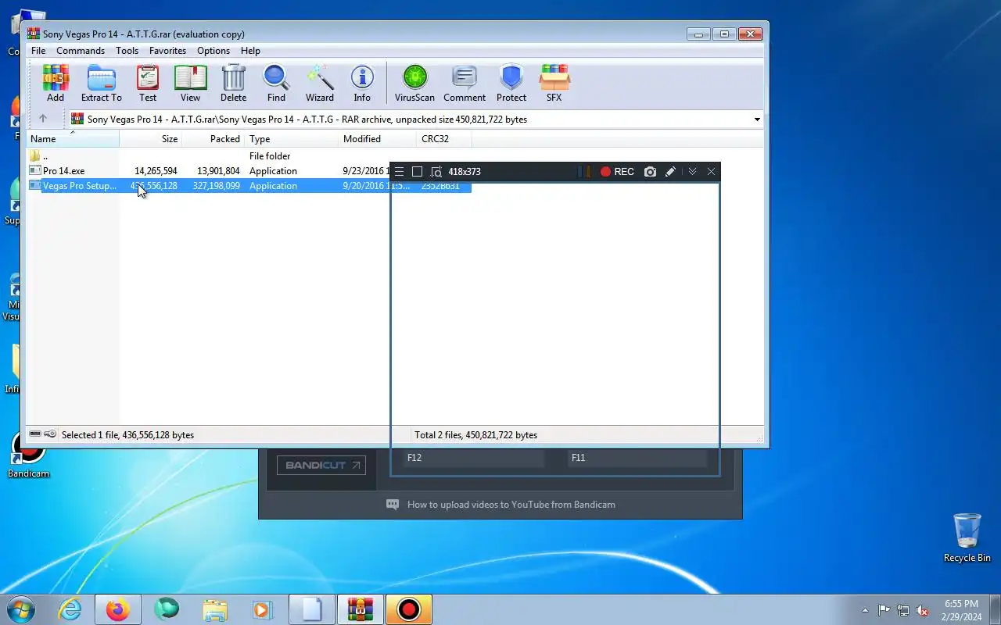The height and width of the screenshot is (625, 1001).
Task: Click 'Total 2 files' status bar text
Action: (475, 435)
